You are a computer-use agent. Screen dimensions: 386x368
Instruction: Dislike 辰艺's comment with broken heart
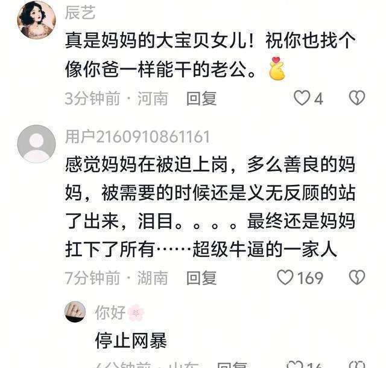point(357,98)
